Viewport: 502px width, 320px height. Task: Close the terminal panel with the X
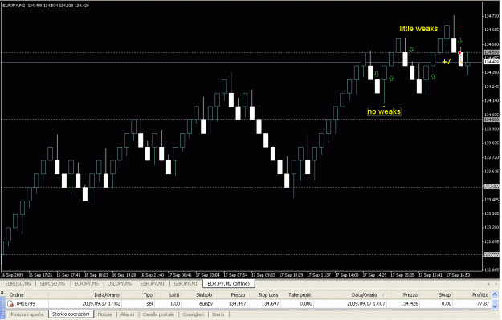(2, 293)
